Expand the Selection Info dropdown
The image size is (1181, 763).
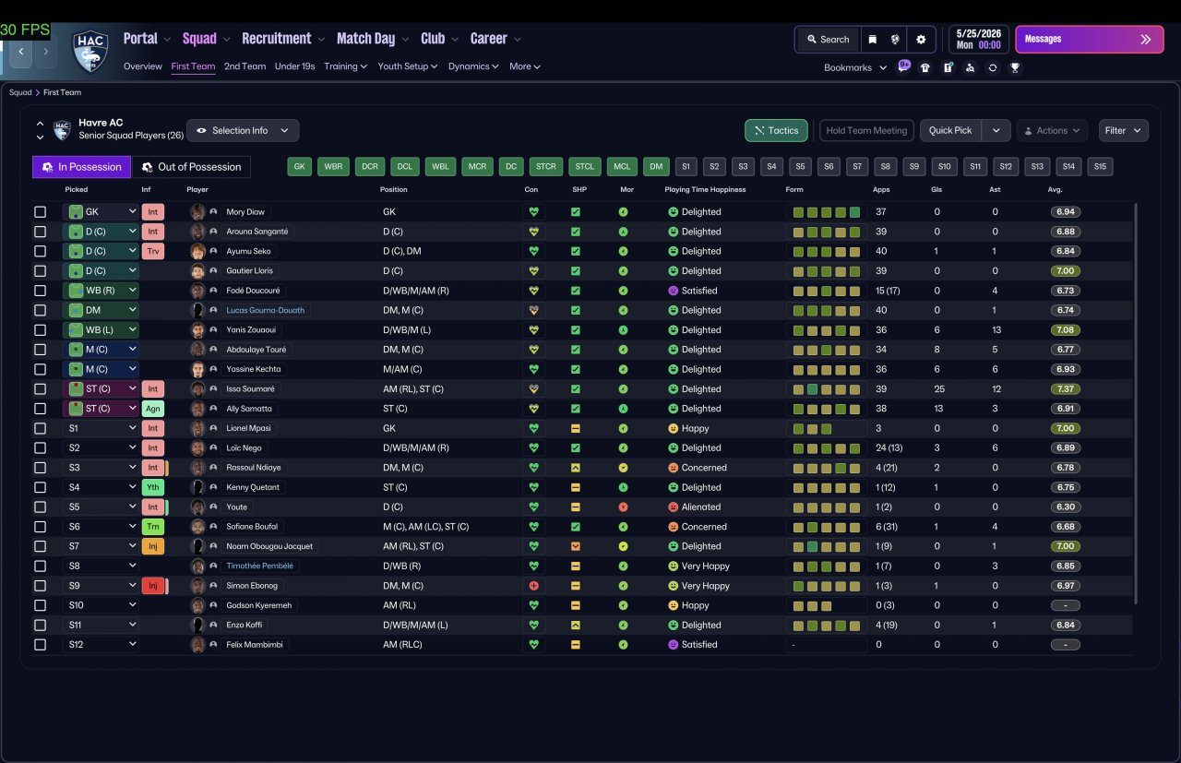tap(243, 130)
